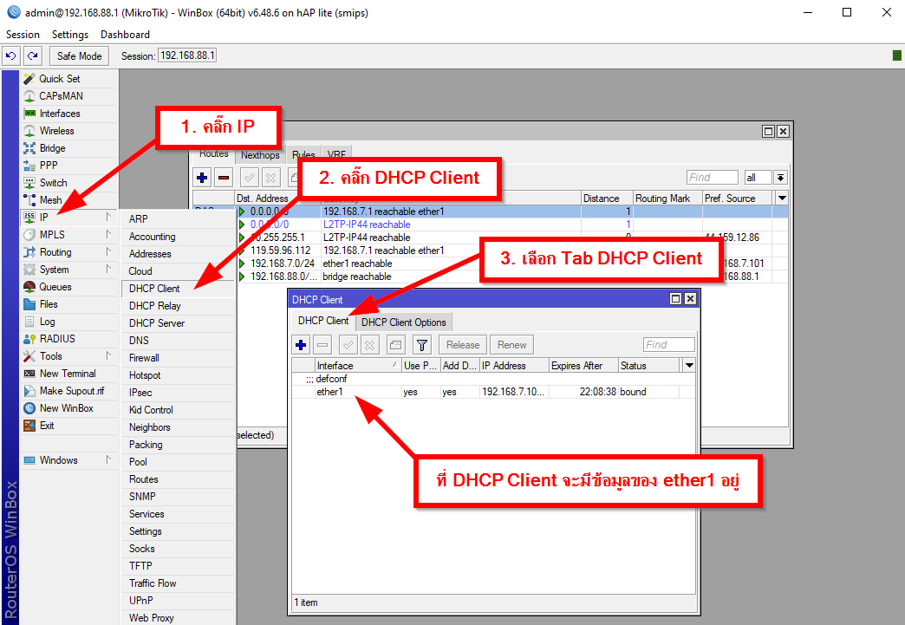The image size is (905, 625).
Task: Select Web Proxy from IP submenu
Action: point(179,617)
